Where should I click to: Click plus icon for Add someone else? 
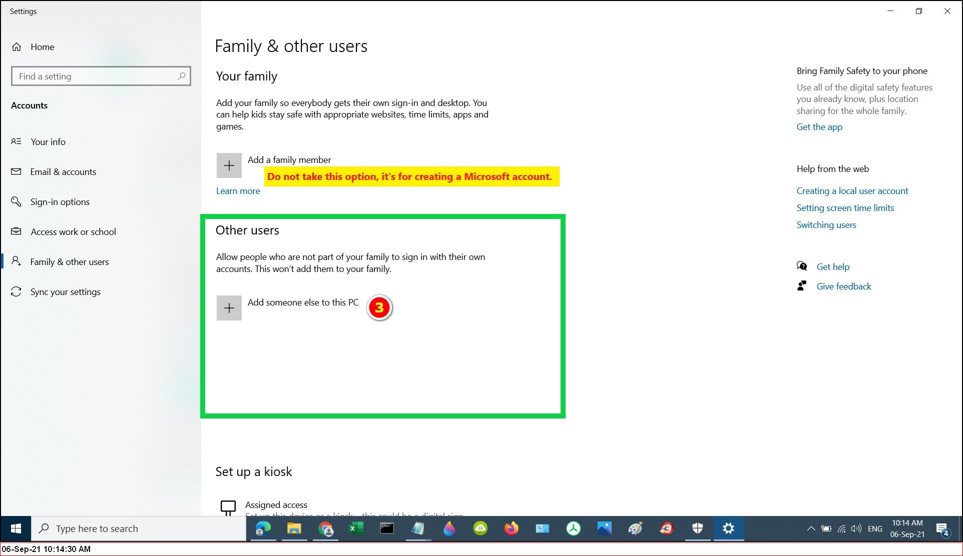tap(229, 308)
